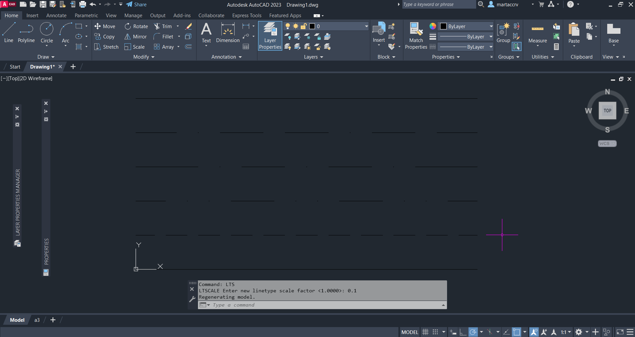Choose the Arc tool
Screen dimensions: 635x337
(x=66, y=33)
